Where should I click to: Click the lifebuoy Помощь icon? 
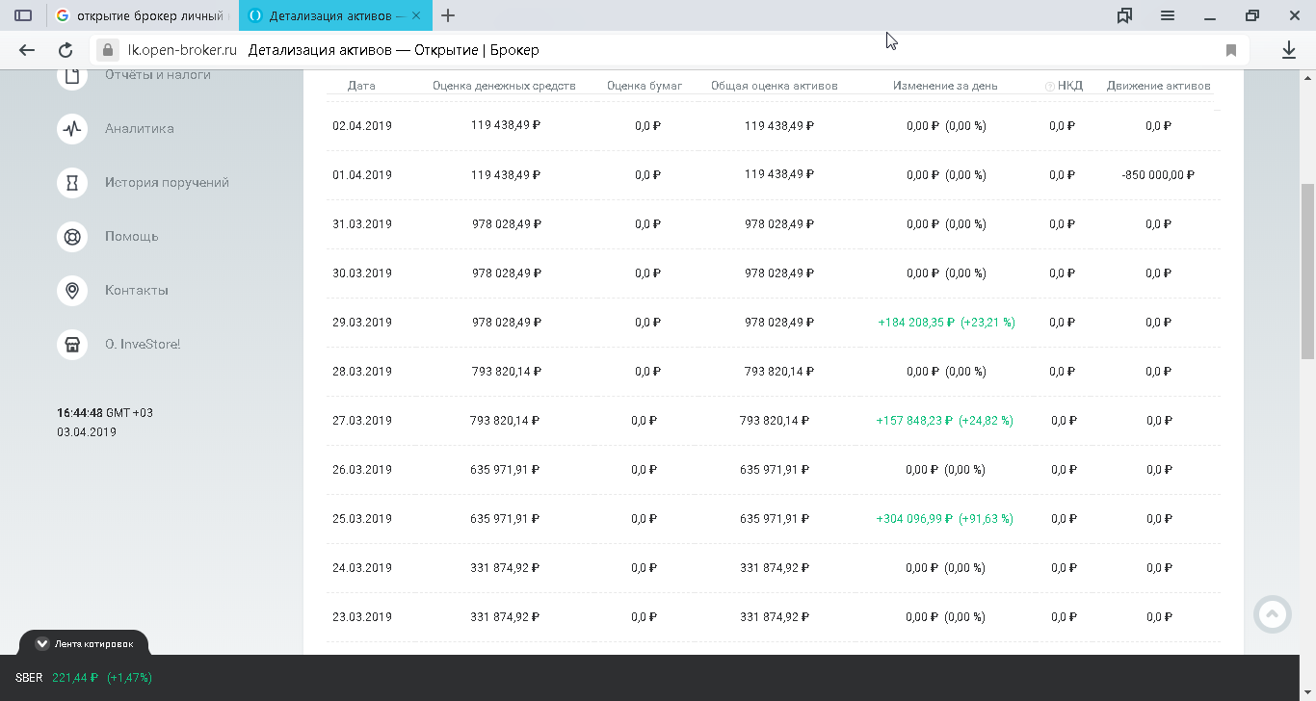tap(72, 236)
